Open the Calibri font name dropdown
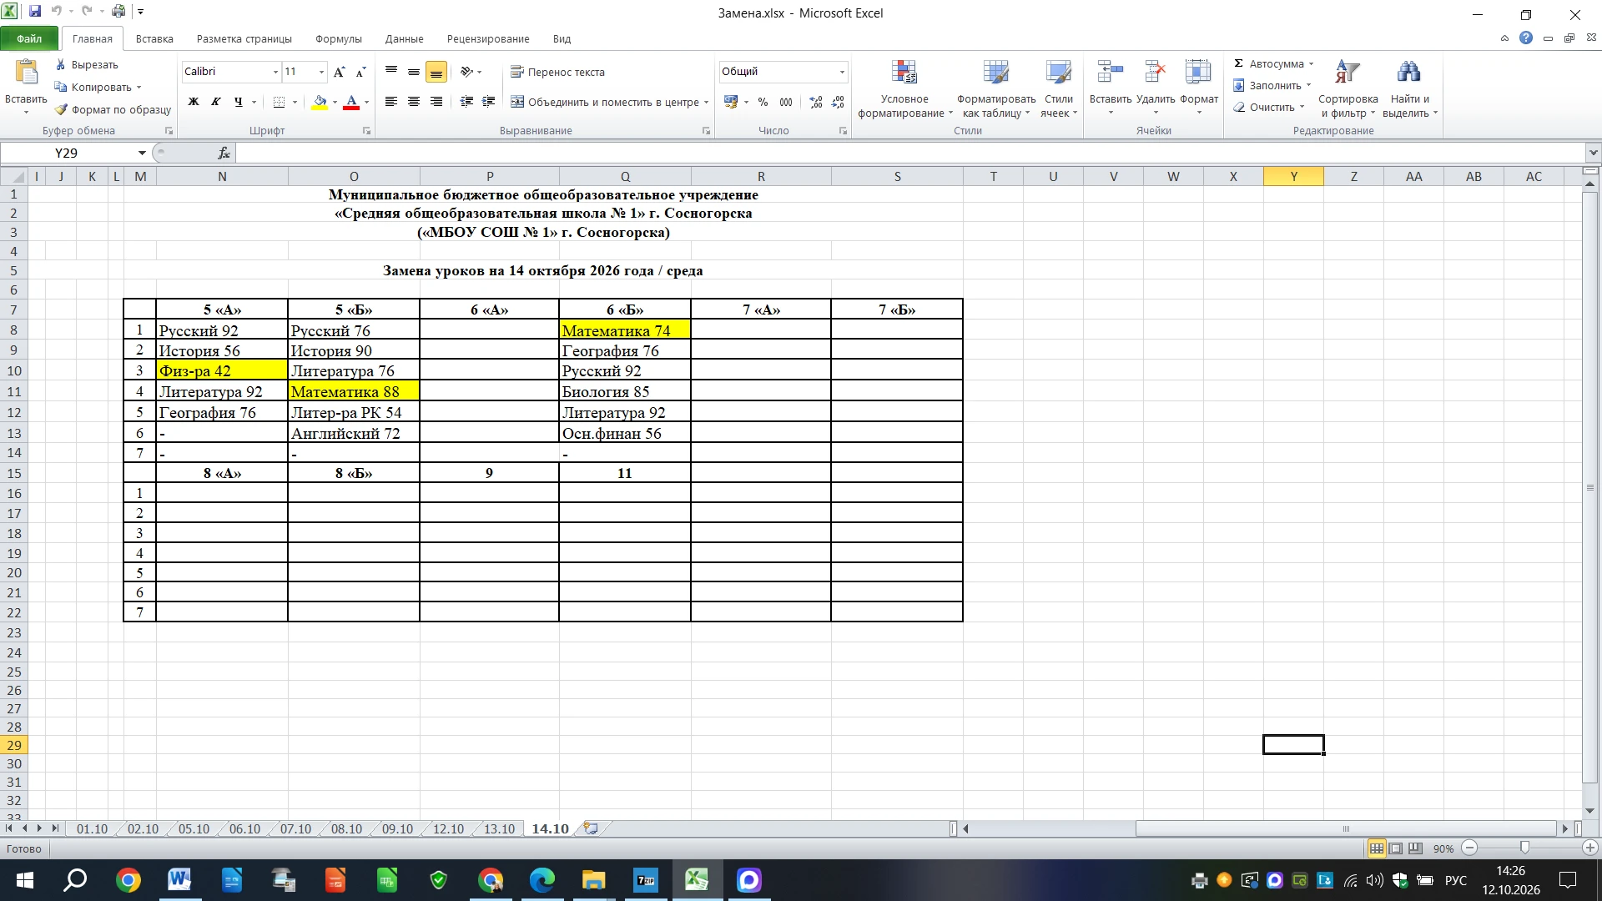 click(x=275, y=72)
